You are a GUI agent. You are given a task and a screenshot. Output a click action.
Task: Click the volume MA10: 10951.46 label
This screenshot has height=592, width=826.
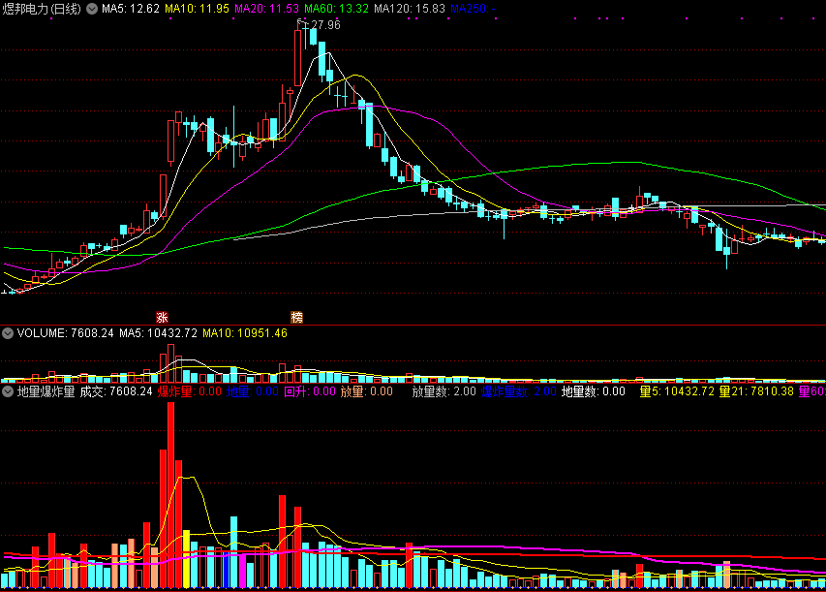pyautogui.click(x=245, y=333)
